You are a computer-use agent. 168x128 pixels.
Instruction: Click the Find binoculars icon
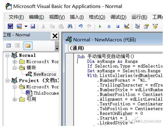pos(70,26)
